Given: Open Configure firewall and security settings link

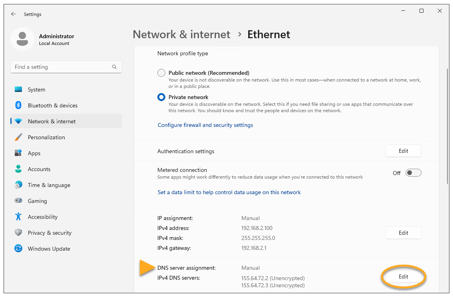Looking at the screenshot, I should [x=205, y=125].
